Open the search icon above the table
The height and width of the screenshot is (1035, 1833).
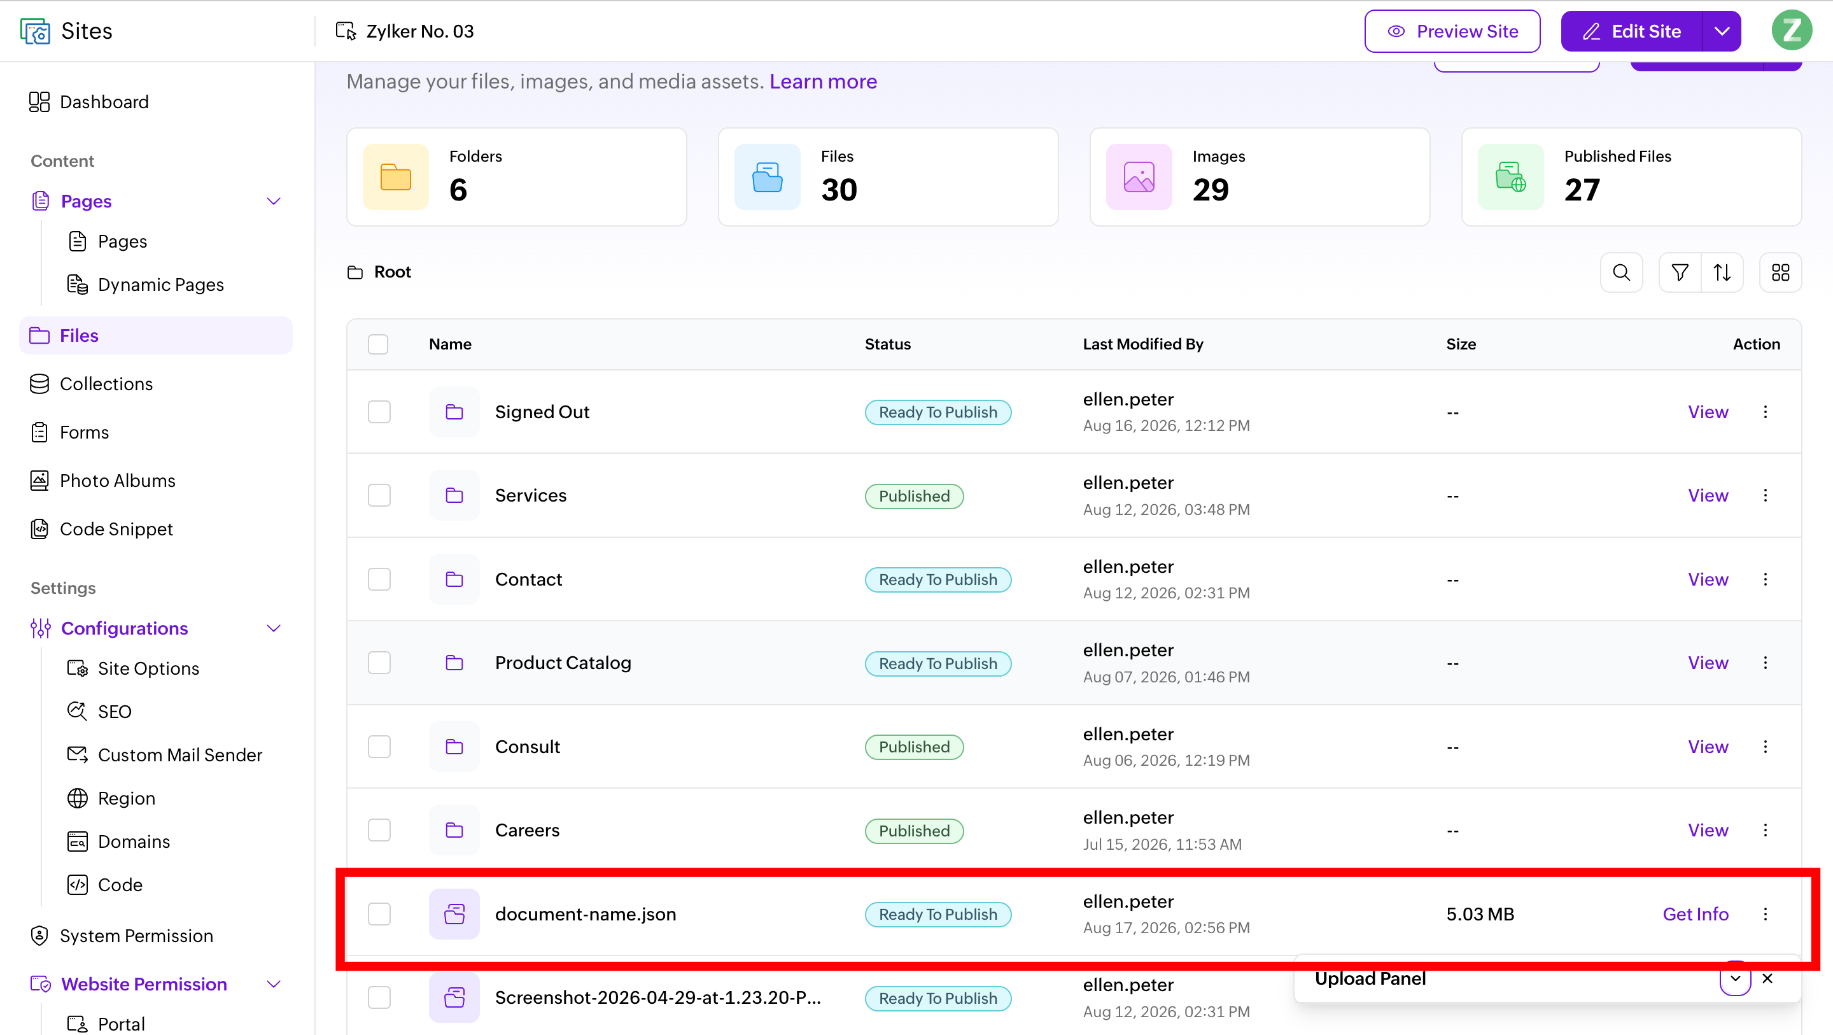click(1621, 272)
